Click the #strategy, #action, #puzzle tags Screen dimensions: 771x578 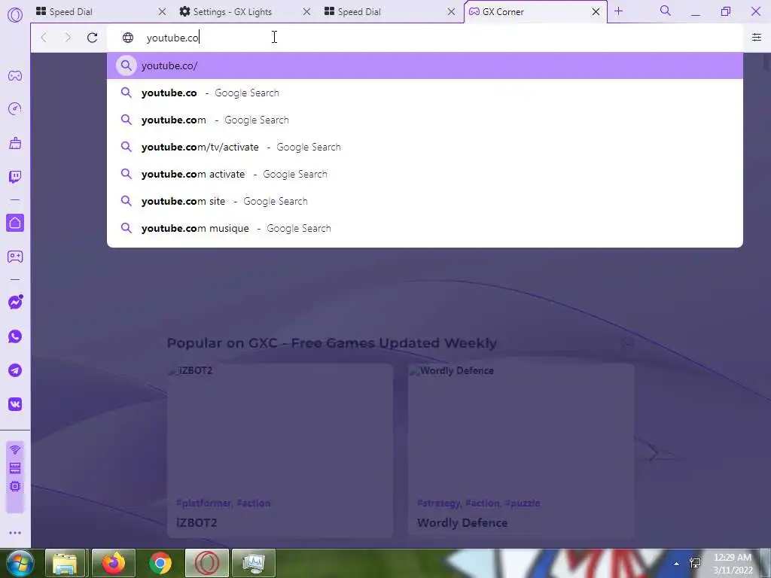click(478, 503)
